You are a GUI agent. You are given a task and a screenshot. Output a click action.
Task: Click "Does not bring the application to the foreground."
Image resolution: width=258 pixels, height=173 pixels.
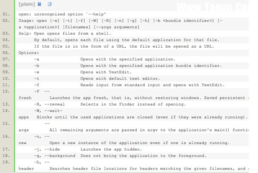pos(143,156)
